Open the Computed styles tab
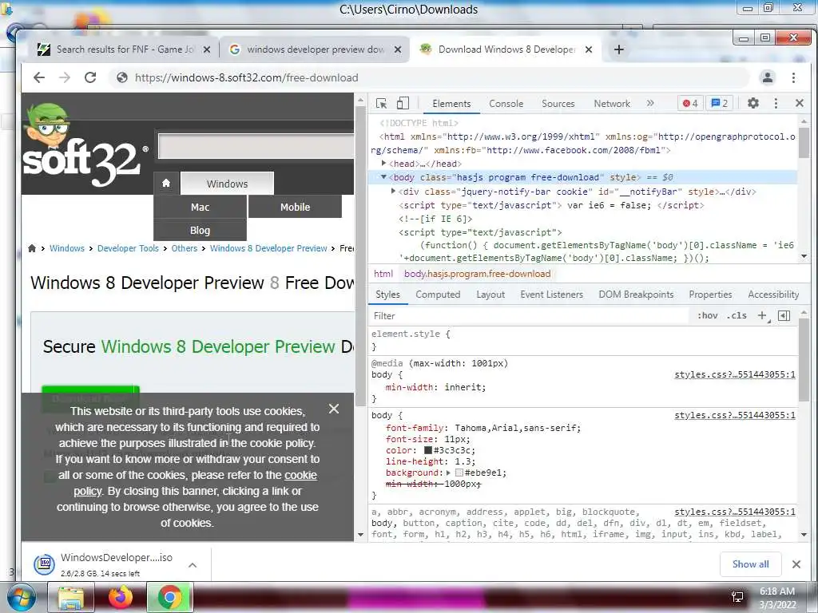Viewport: 818px width, 613px height. click(x=438, y=295)
